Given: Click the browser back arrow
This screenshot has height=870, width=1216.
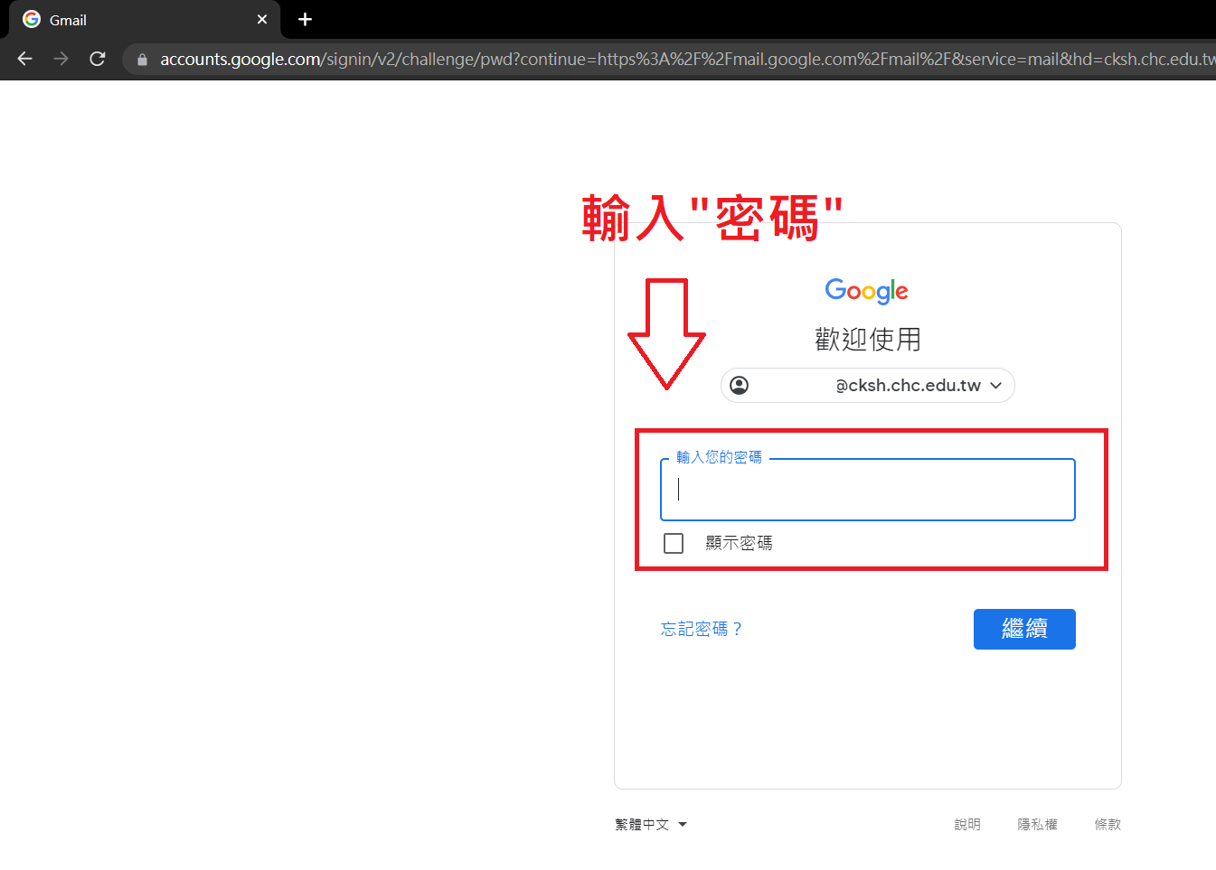Looking at the screenshot, I should coord(24,59).
